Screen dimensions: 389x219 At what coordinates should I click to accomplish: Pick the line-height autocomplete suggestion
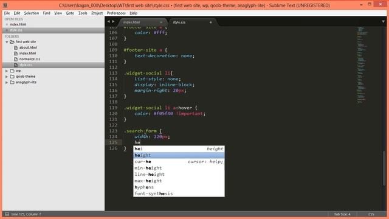pos(179,175)
